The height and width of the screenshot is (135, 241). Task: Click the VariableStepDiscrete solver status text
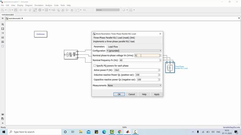point(231,127)
